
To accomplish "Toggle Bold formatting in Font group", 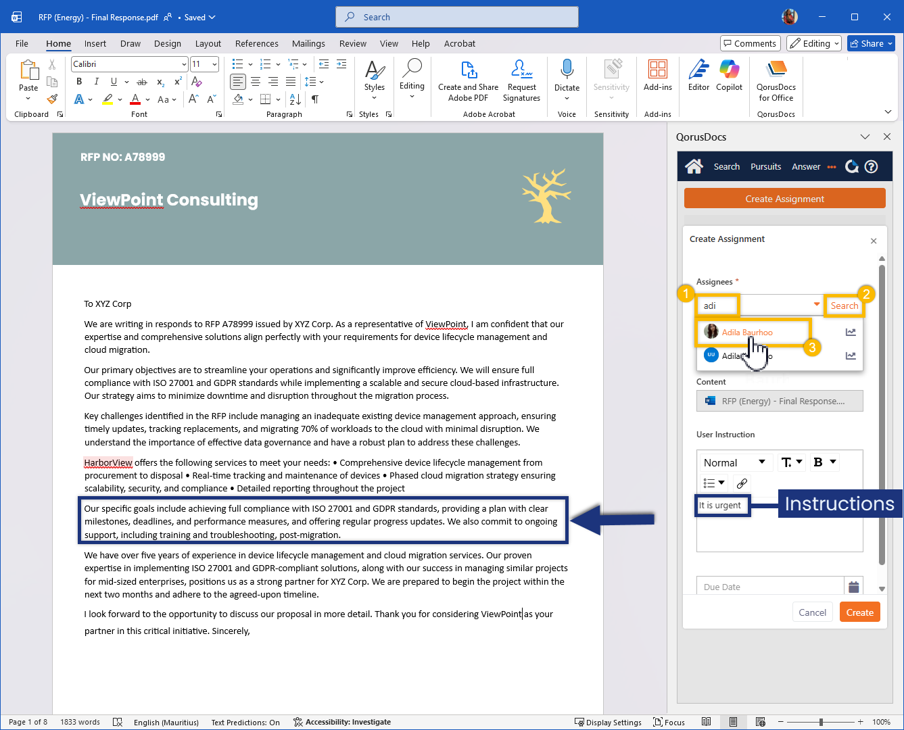I will pos(79,82).
